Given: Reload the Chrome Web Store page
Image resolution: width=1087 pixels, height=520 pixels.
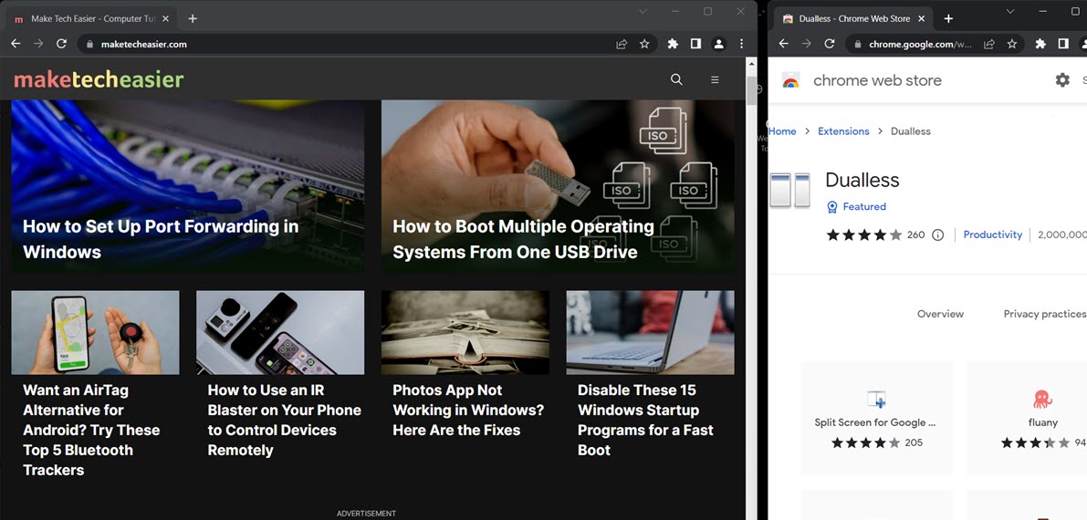Looking at the screenshot, I should tap(829, 44).
